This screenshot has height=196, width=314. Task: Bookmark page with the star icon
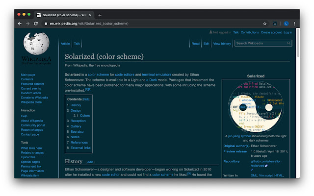pyautogui.click(x=265, y=24)
